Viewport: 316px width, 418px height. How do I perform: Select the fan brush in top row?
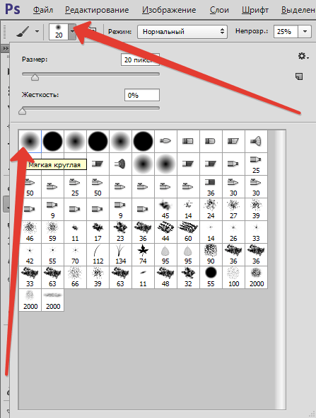click(x=256, y=141)
